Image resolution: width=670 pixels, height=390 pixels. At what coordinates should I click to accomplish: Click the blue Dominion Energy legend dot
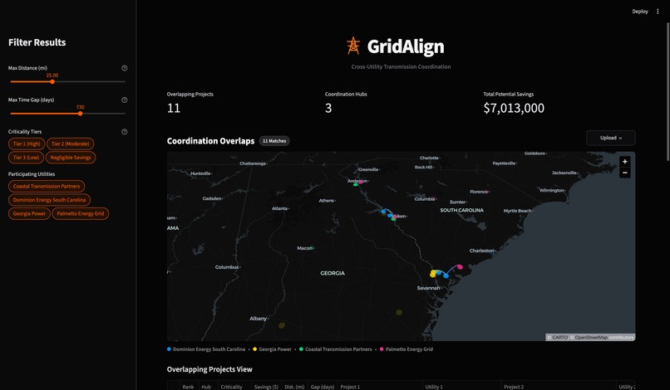click(x=169, y=349)
